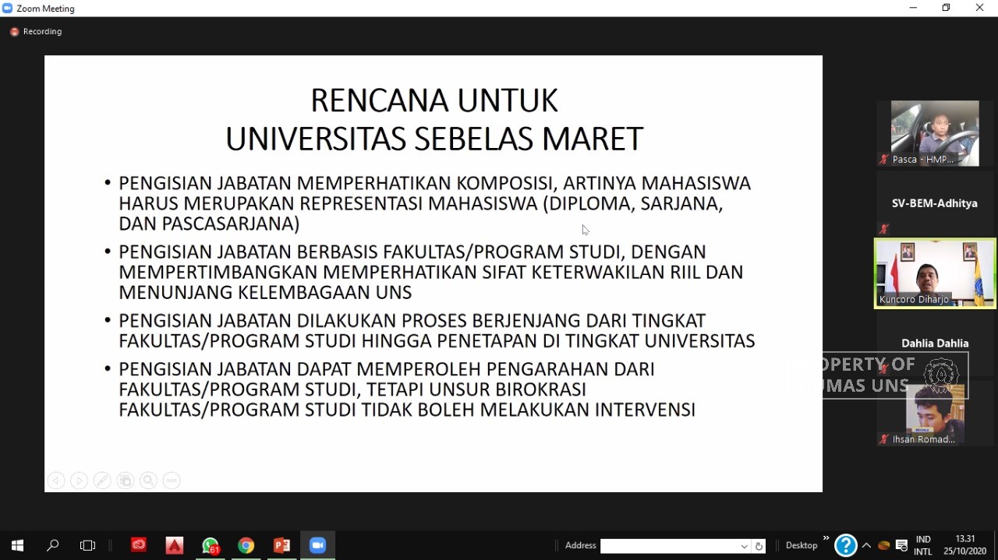Show hidden system tray icons

(x=866, y=545)
